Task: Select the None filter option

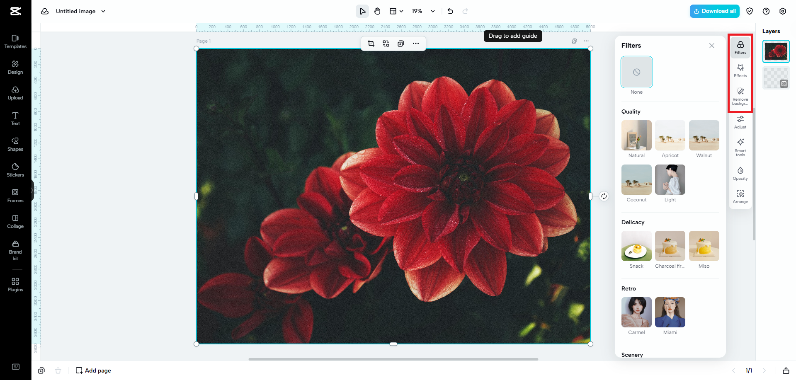Action: point(636,72)
